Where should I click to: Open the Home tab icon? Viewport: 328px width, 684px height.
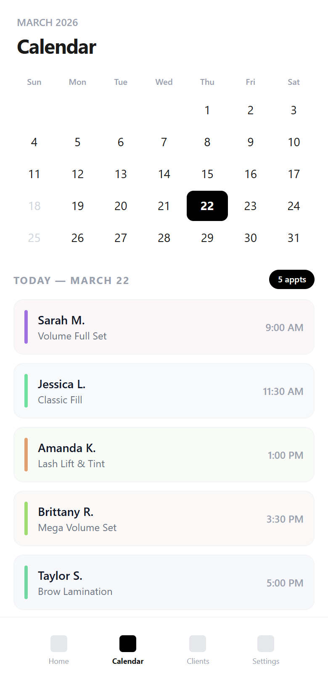click(x=59, y=643)
